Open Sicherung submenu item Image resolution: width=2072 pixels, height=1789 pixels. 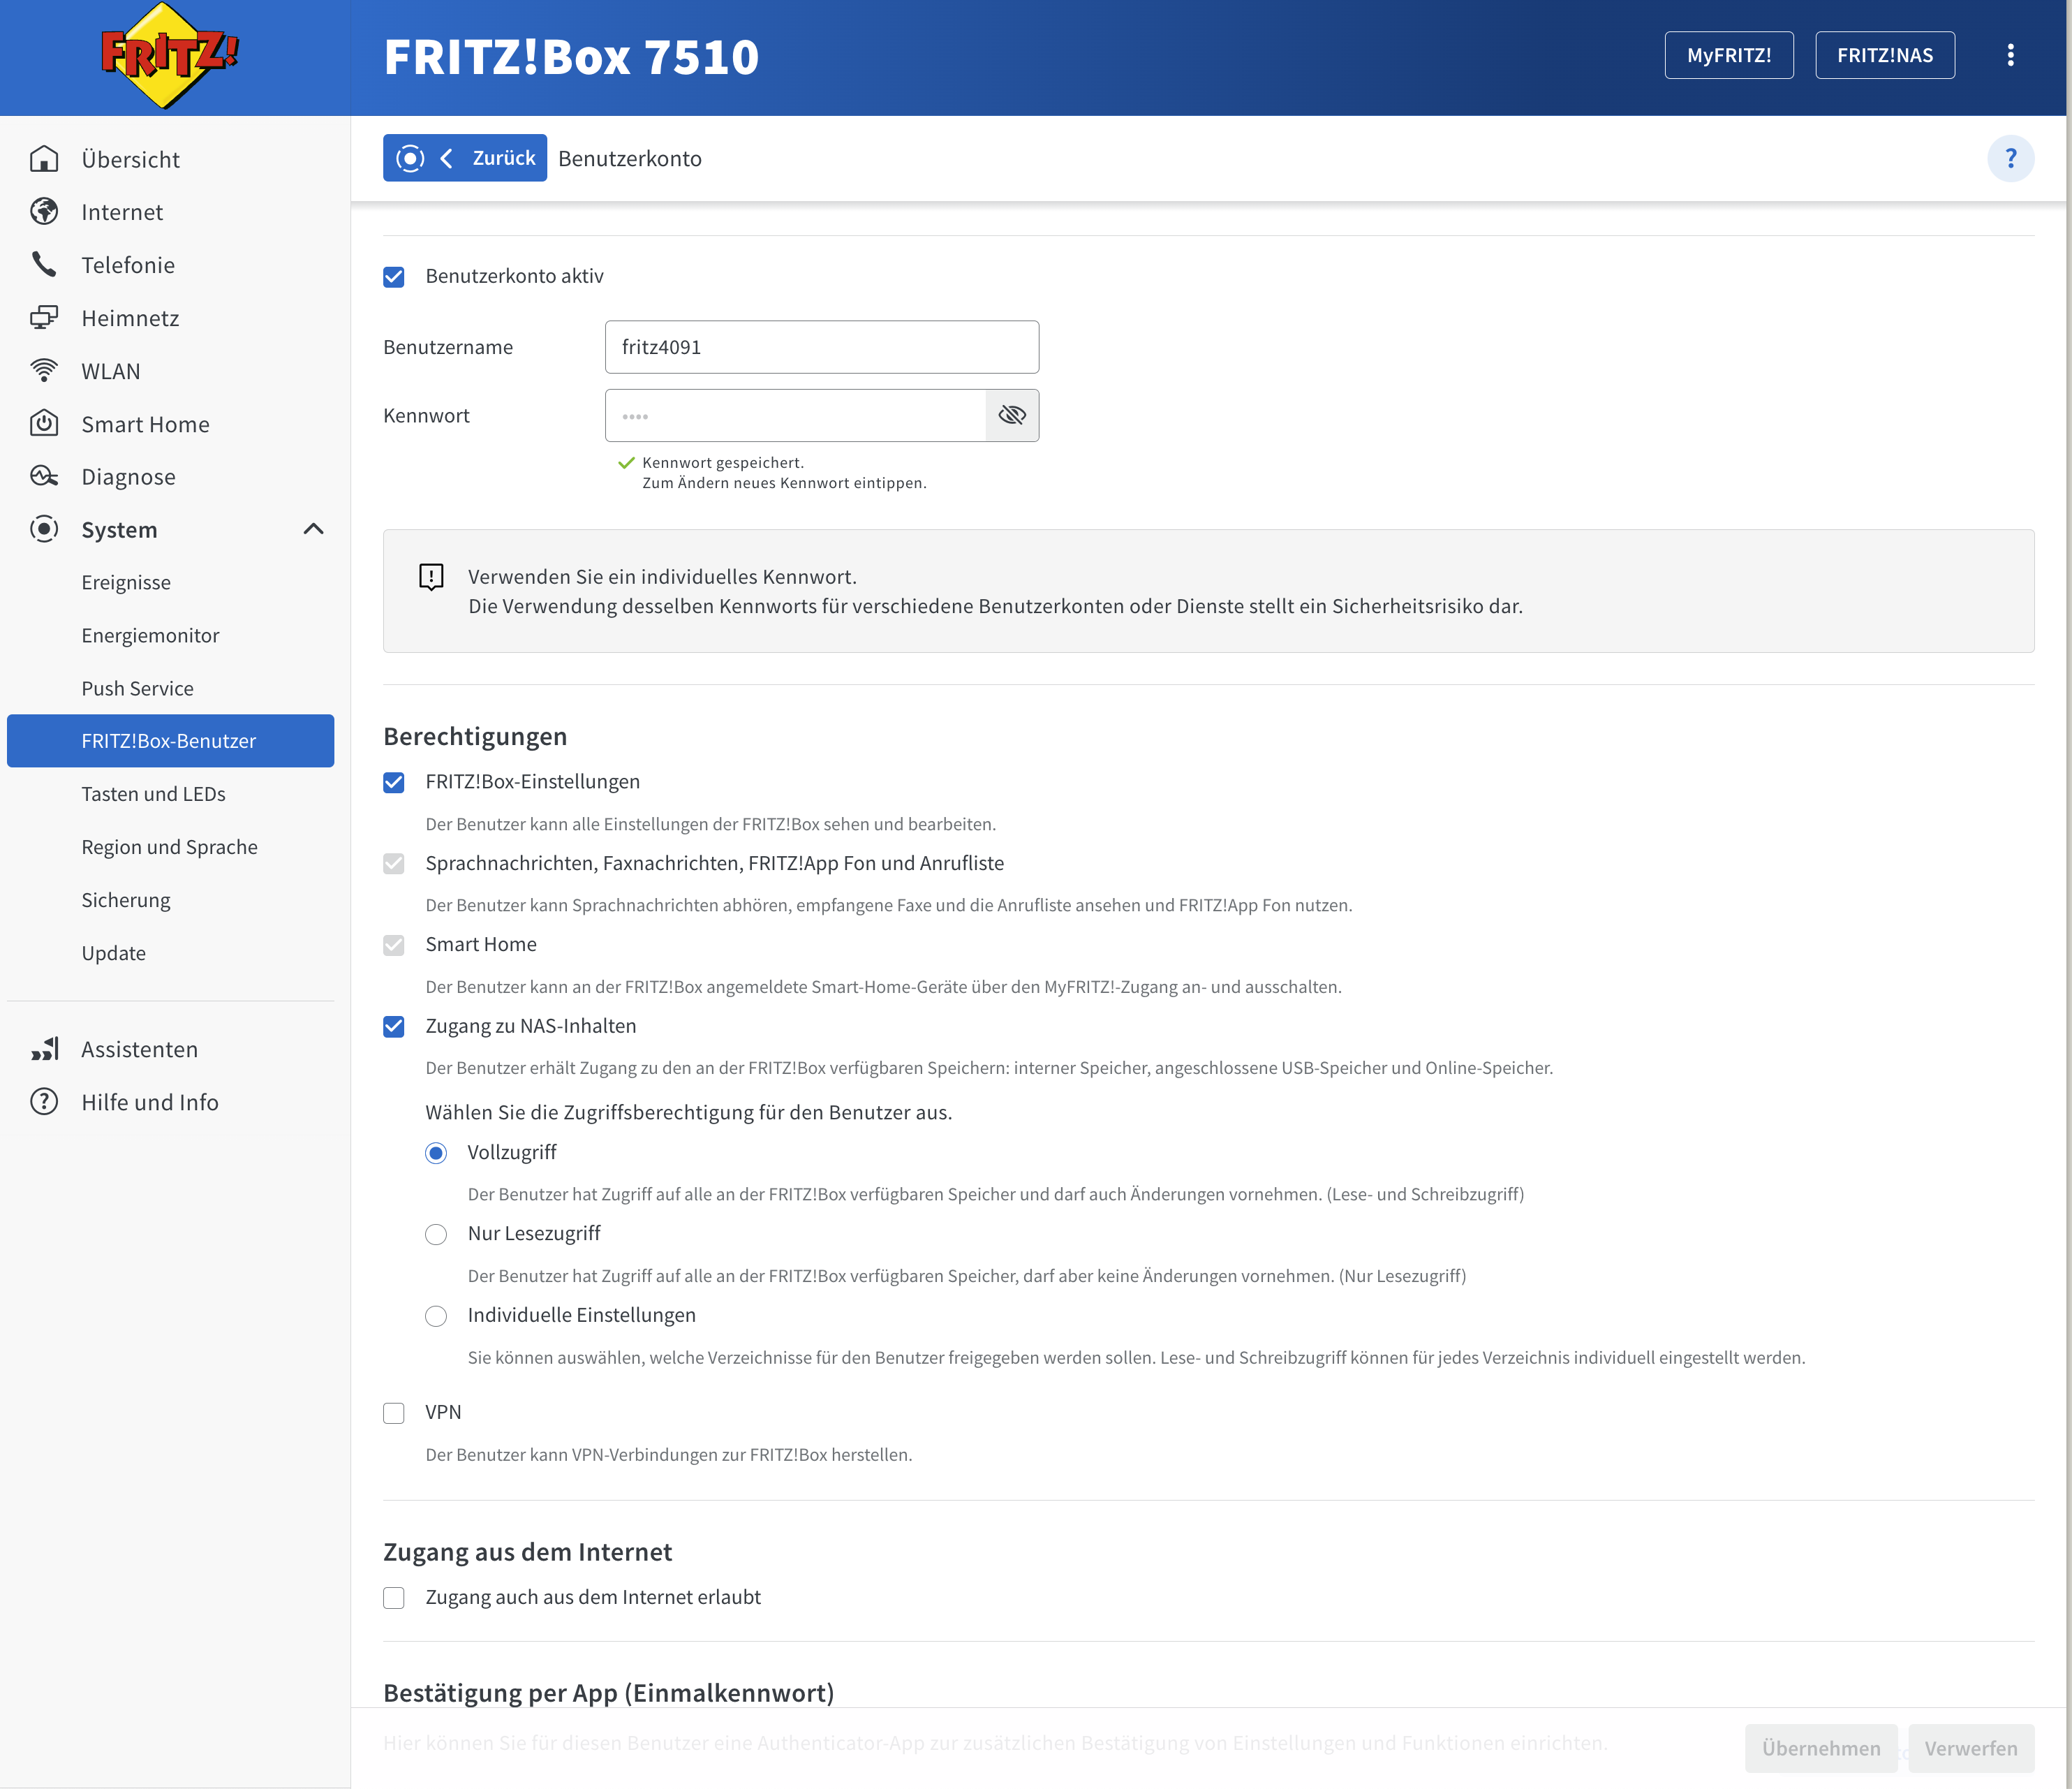pyautogui.click(x=170, y=900)
